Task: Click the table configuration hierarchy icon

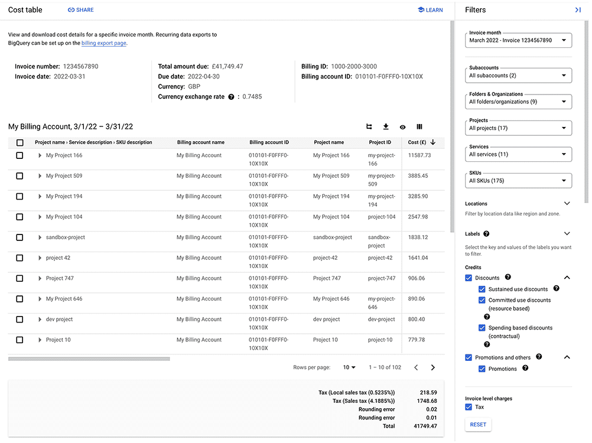Action: [x=369, y=127]
